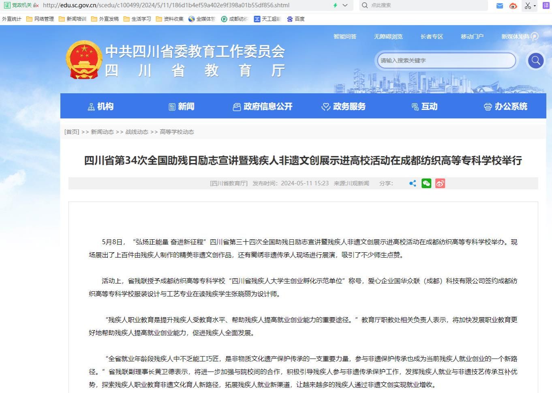Open the scissors screenshot tool

(x=527, y=6)
